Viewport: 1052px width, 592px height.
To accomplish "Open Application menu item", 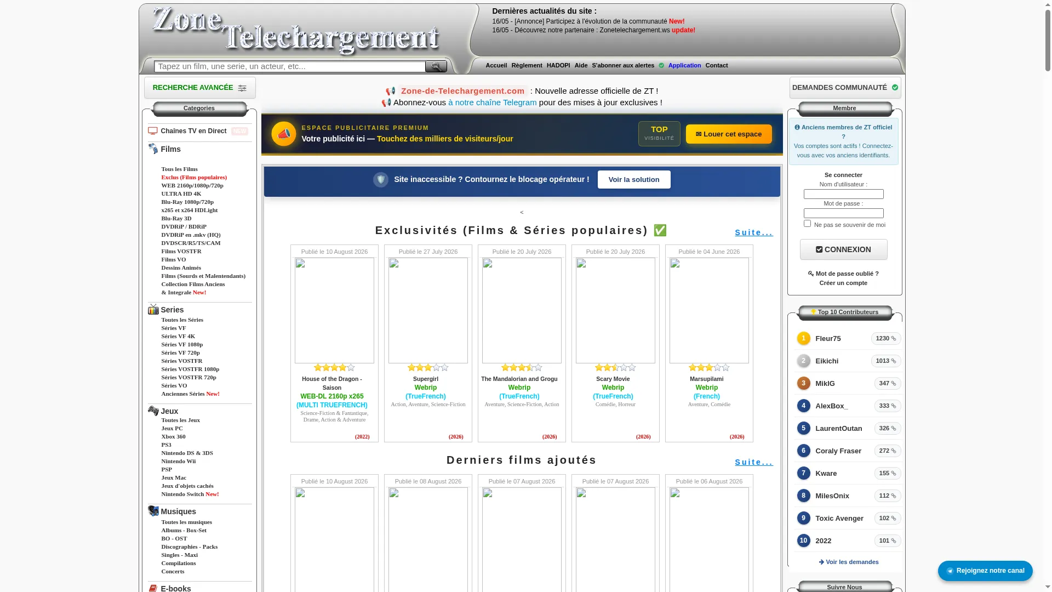I will coord(685,66).
